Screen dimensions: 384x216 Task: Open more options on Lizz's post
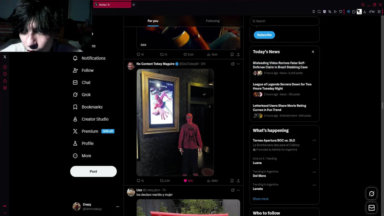[x=238, y=190]
